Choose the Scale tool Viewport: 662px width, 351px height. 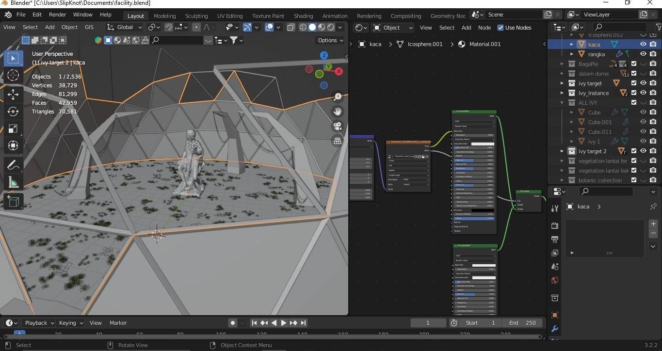tap(13, 129)
